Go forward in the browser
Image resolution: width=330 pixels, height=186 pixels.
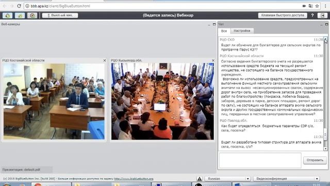[11, 6]
